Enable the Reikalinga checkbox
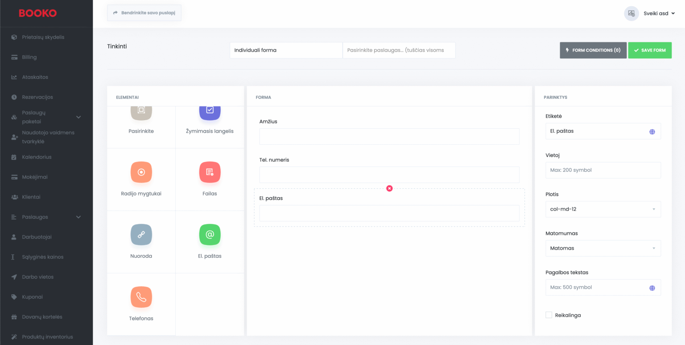The image size is (685, 345). pyautogui.click(x=549, y=315)
